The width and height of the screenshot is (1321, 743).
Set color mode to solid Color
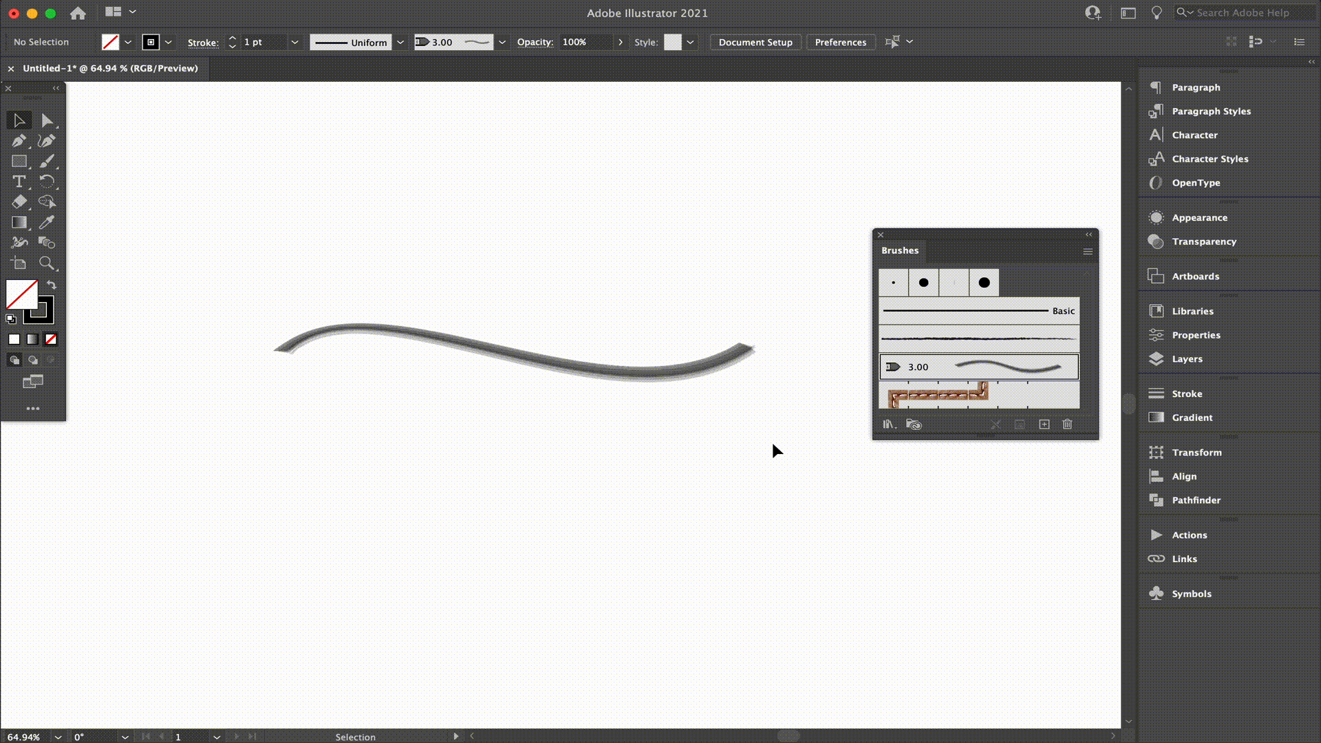click(x=14, y=339)
